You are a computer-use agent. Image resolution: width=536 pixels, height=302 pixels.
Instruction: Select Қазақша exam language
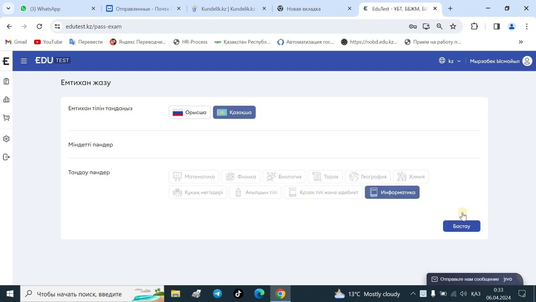point(234,112)
